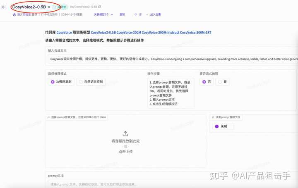The width and height of the screenshot is (298, 188).
Task: Open the CosyVoice-300M-SFT link
Action: [x=195, y=33]
